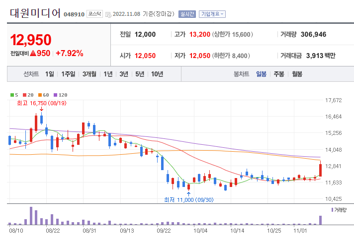The width and height of the screenshot is (354, 243).
Task: Show the 1년 line chart
Action: (108, 74)
